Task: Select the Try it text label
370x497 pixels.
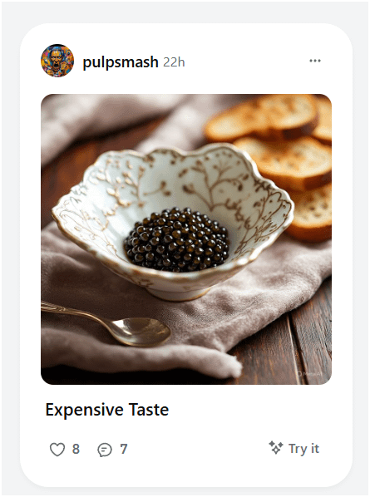Action: (x=303, y=449)
